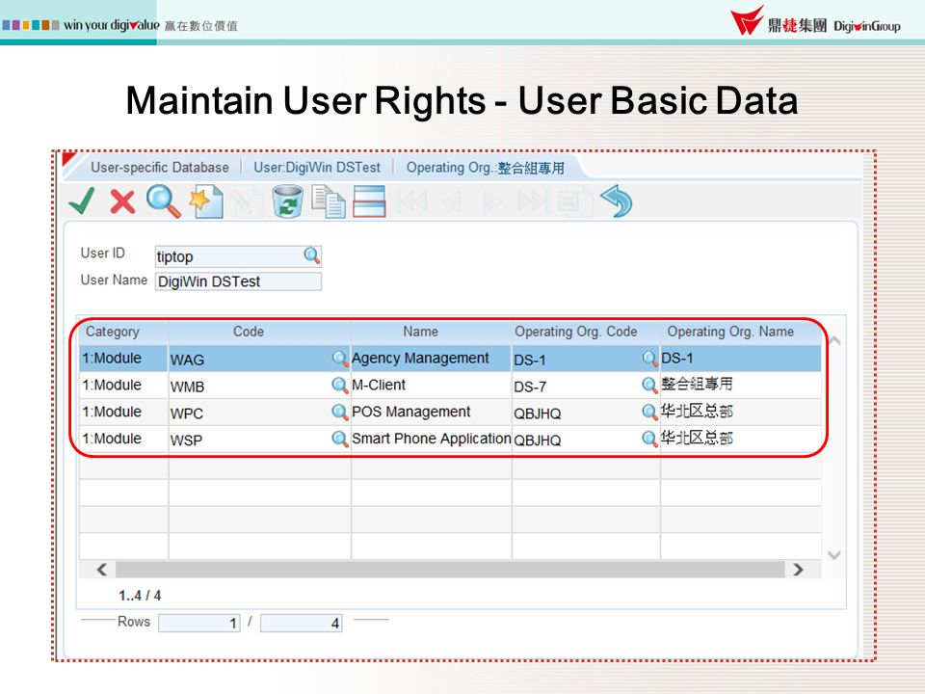Open query with the toolbar magnifier icon
The image size is (925, 694).
tap(164, 201)
